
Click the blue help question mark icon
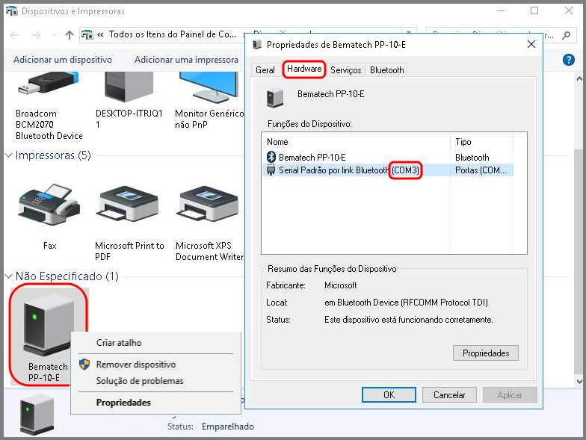coord(568,60)
